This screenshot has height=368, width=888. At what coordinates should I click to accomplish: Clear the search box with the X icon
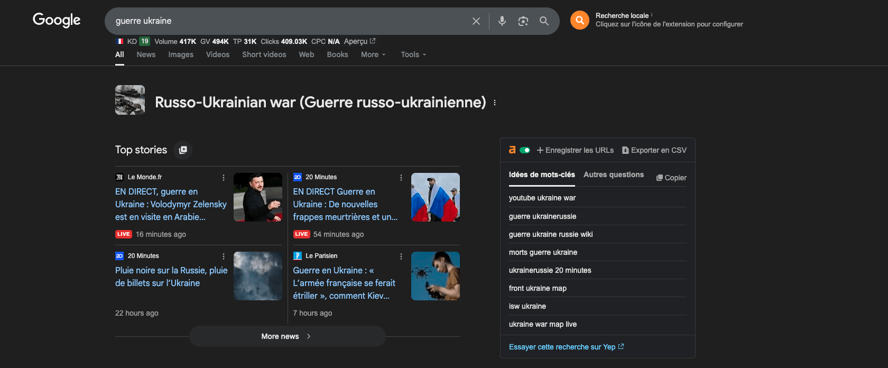pos(476,21)
